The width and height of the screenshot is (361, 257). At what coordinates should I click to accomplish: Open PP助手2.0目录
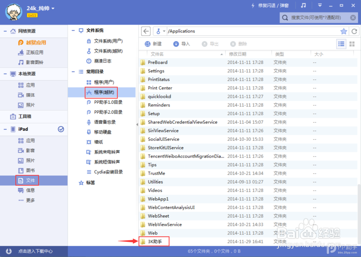click(105, 112)
